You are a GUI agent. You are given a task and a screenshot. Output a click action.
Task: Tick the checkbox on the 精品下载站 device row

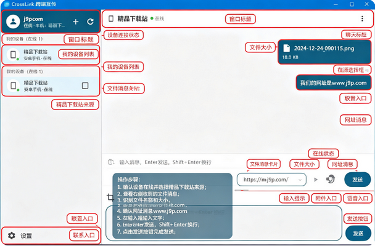85,85
